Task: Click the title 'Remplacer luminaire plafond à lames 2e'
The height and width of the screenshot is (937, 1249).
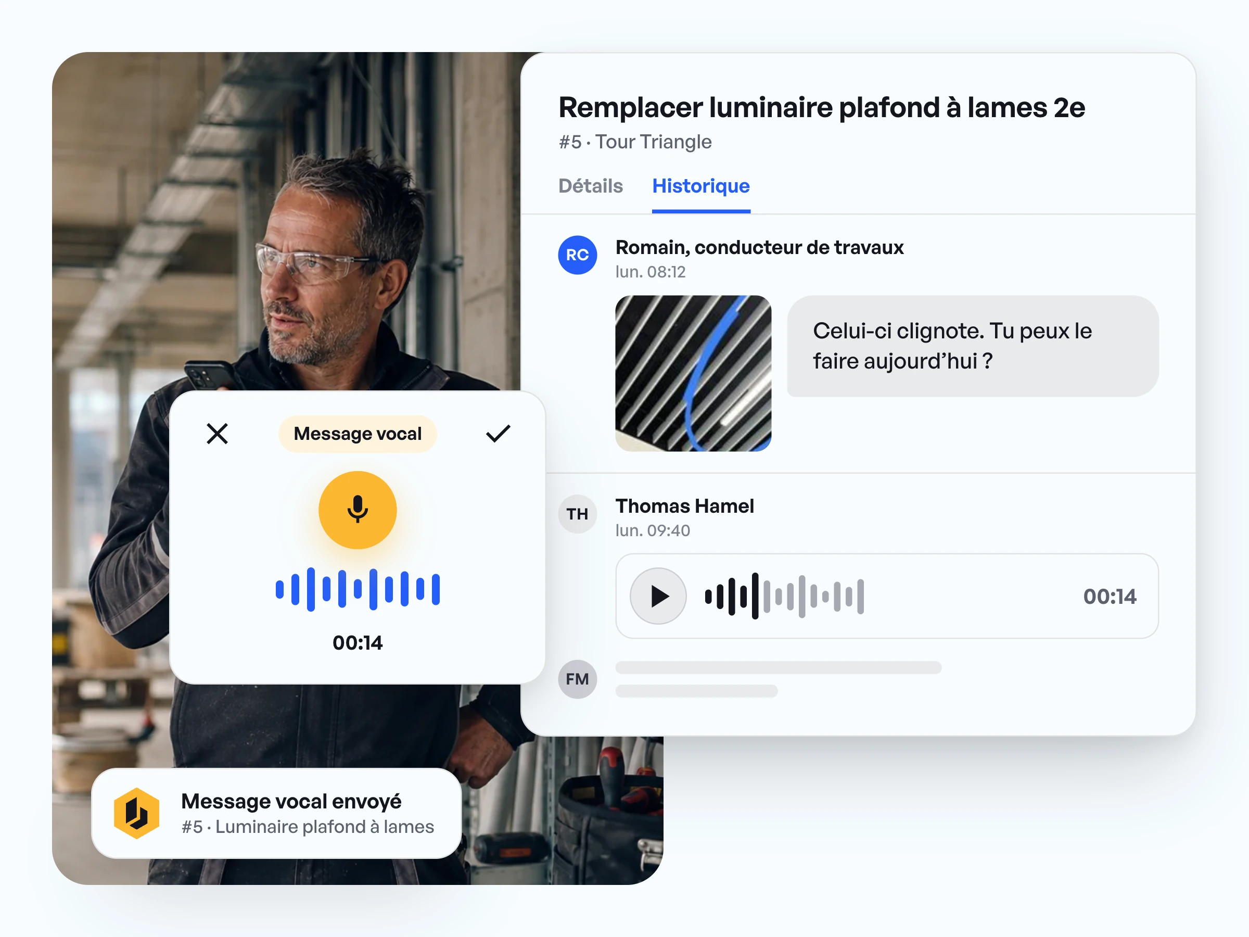Action: (x=822, y=107)
